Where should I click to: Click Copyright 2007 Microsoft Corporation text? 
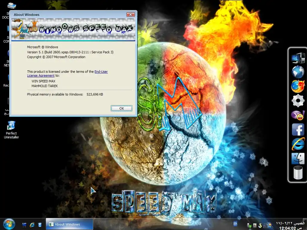[x=56, y=57]
